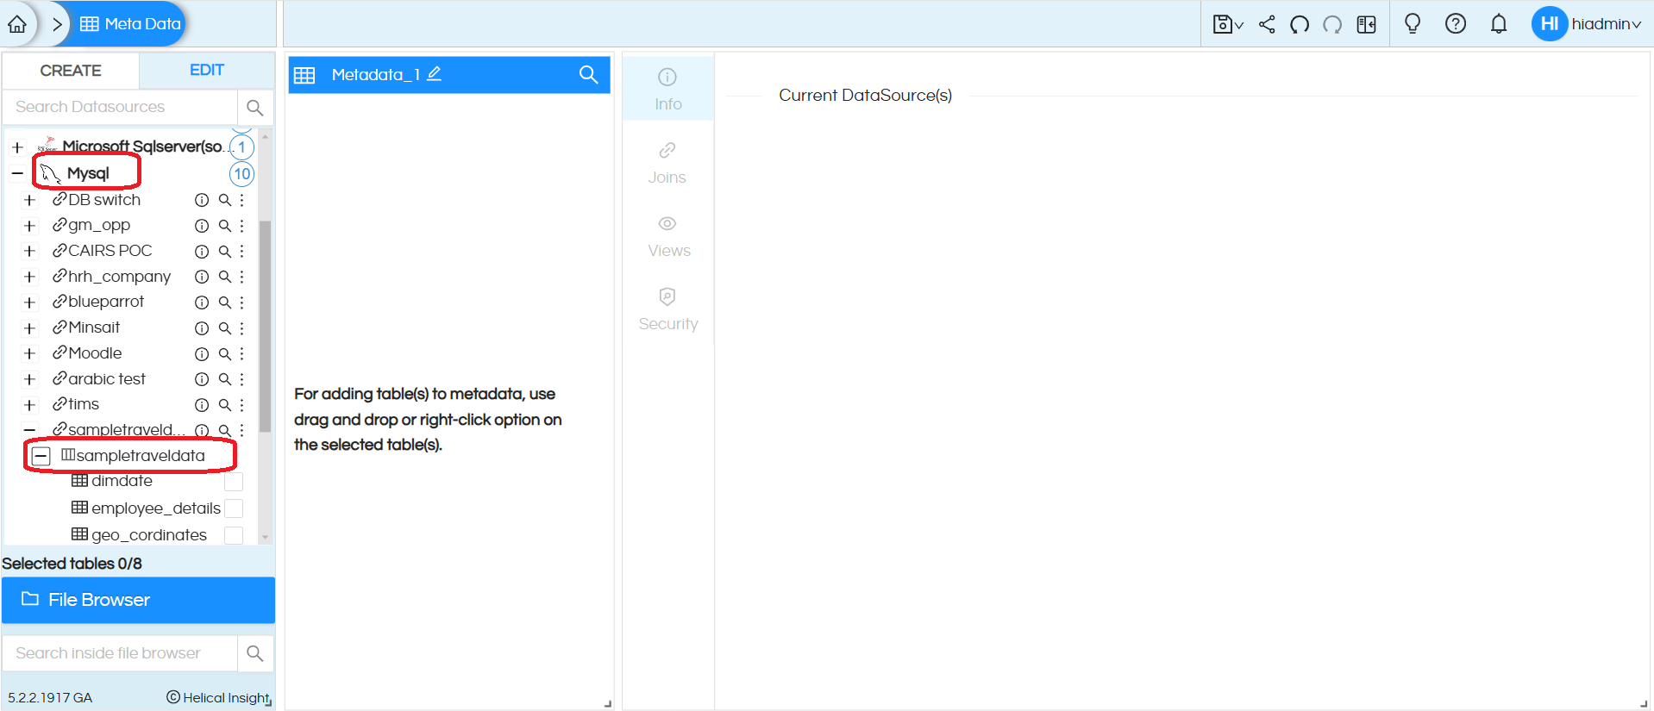
Task: Open the Joins section
Action: pos(667,163)
